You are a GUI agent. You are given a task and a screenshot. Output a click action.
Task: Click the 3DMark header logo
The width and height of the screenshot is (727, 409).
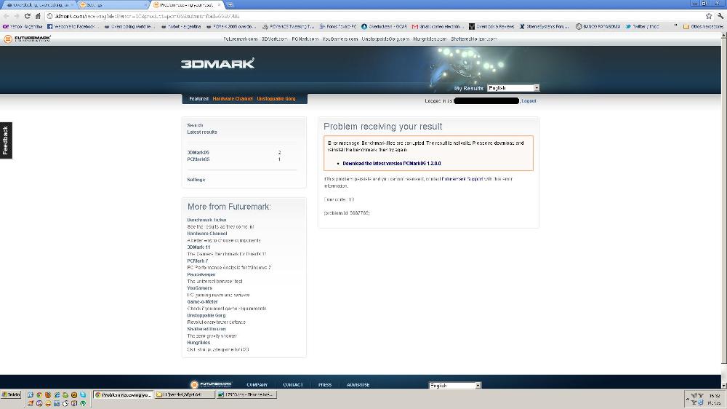point(217,63)
